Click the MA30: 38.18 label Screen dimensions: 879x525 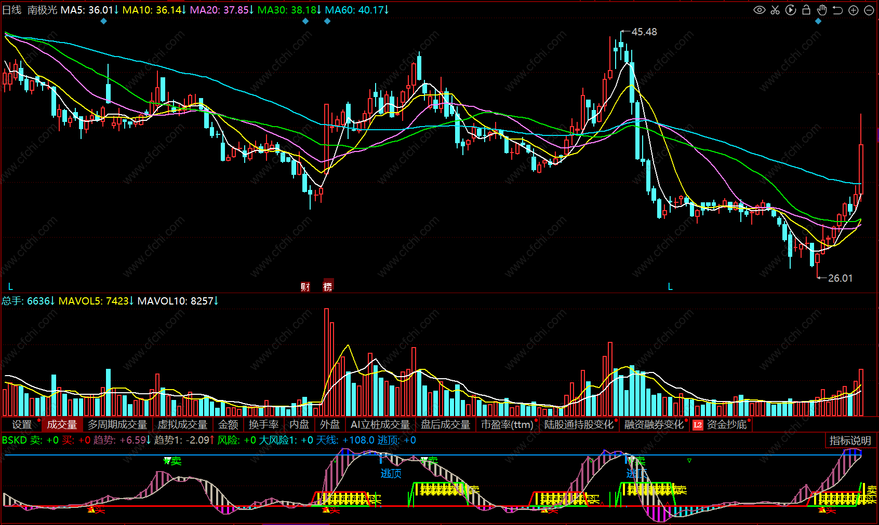tap(289, 10)
